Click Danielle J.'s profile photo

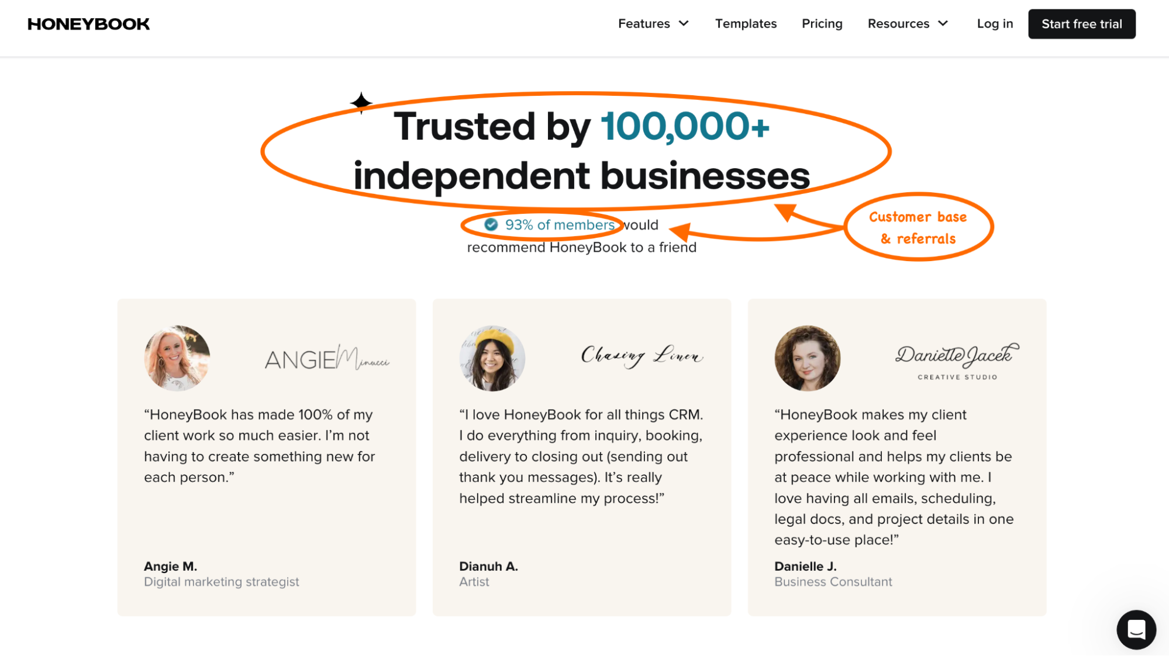tap(807, 358)
